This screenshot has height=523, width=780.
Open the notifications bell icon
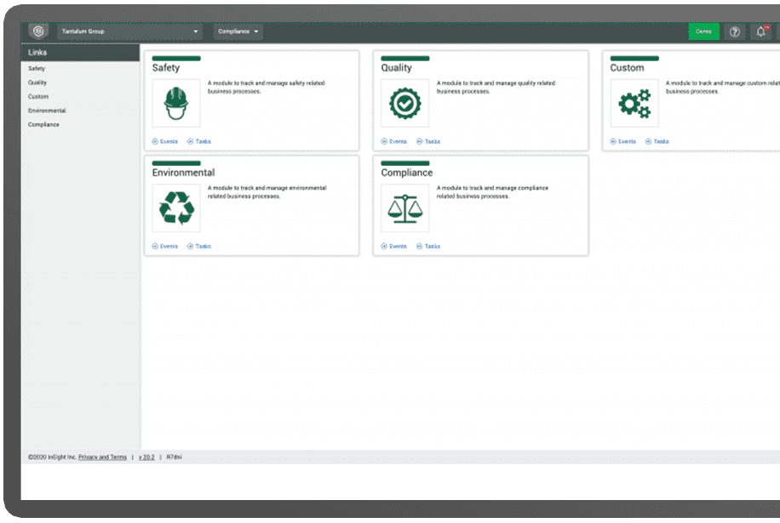[x=760, y=31]
